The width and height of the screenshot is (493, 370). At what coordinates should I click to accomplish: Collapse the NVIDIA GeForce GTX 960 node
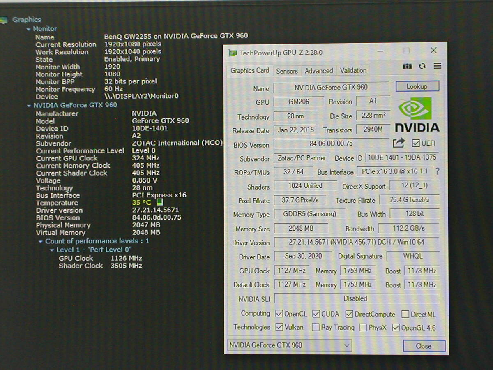(x=29, y=105)
